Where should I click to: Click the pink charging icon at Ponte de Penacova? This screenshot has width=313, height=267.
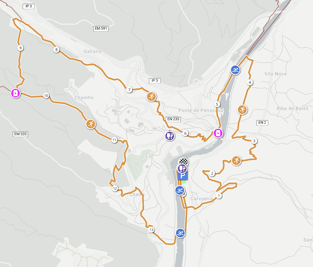[x=218, y=133]
